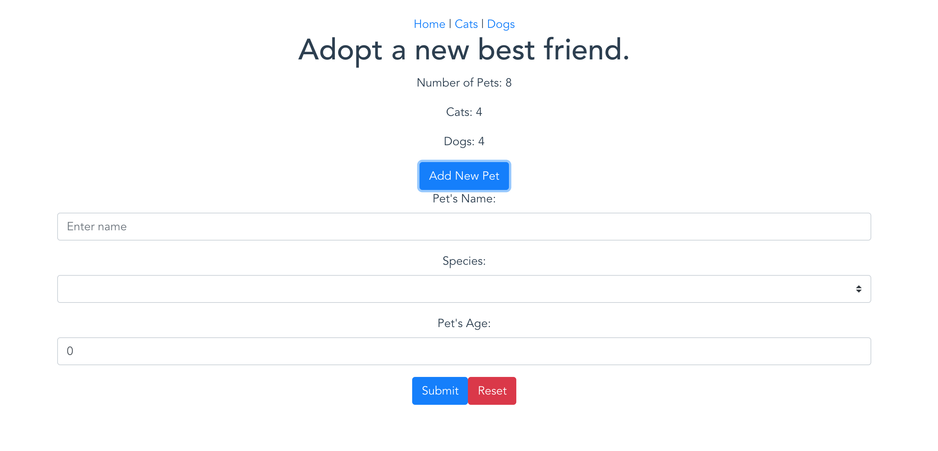The width and height of the screenshot is (938, 451).
Task: Click the Dogs link in navigation
Action: click(501, 23)
